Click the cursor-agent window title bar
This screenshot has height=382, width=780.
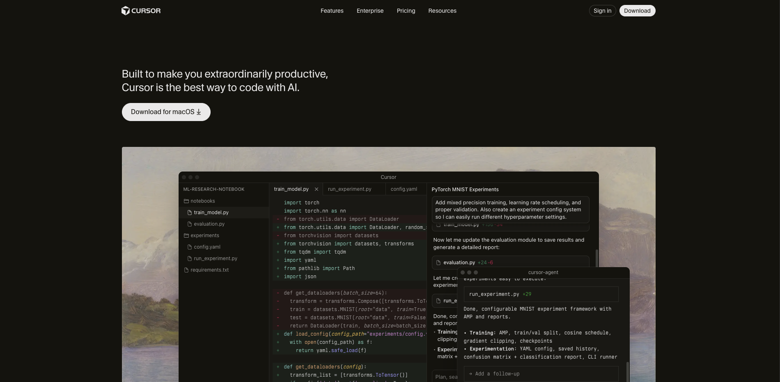point(543,272)
